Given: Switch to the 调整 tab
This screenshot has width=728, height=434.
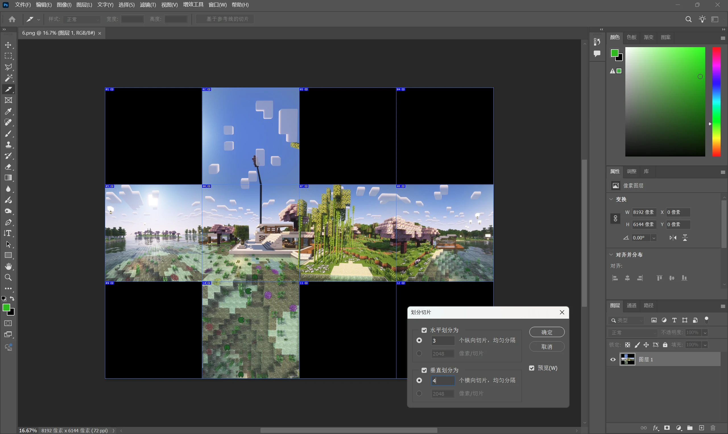Looking at the screenshot, I should pyautogui.click(x=631, y=171).
